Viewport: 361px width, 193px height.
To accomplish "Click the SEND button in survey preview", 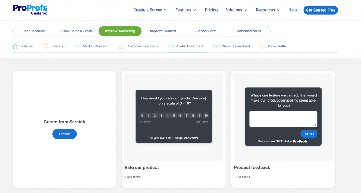I will click(309, 134).
